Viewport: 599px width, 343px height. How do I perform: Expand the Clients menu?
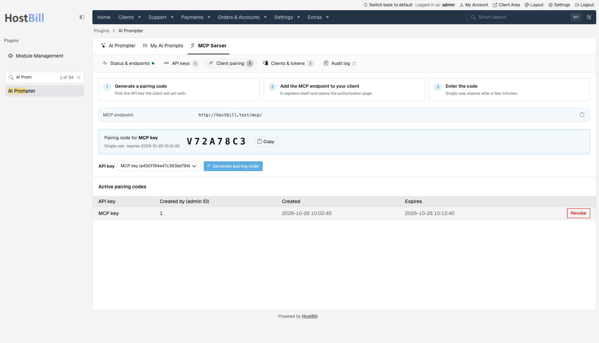coord(129,17)
